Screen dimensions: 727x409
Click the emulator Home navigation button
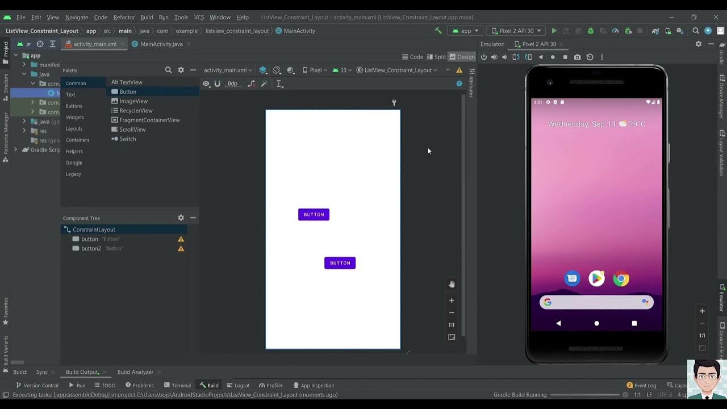pyautogui.click(x=596, y=323)
